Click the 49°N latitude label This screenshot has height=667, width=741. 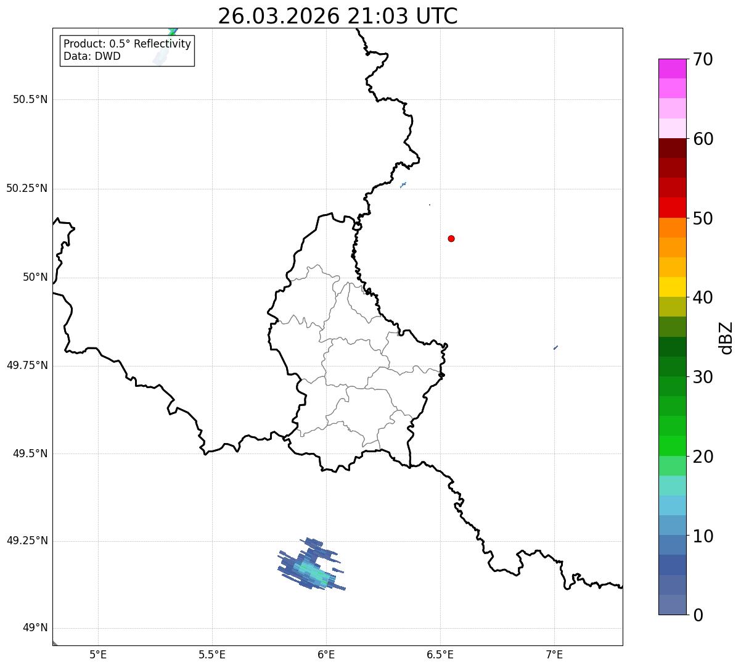coord(35,628)
